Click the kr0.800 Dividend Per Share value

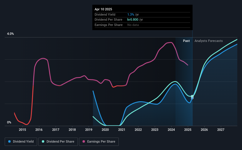click(133, 20)
